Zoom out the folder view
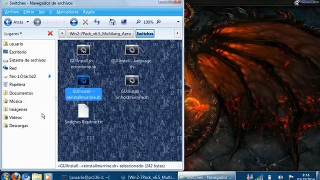 tap(138, 21)
